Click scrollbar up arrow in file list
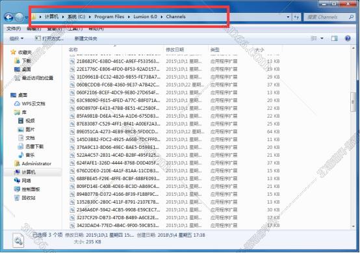360x253 pixels. 354,48
